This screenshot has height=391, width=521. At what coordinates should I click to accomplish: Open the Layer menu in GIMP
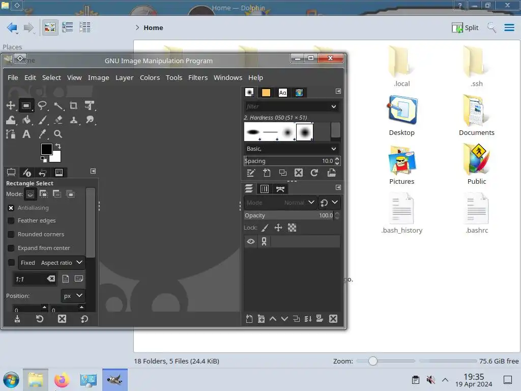(124, 77)
